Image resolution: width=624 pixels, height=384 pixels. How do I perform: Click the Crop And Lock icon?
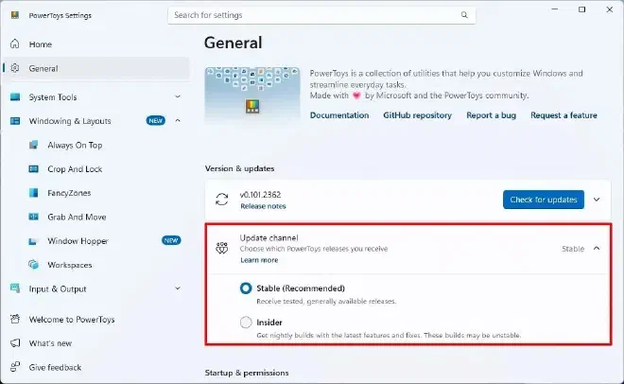point(34,168)
